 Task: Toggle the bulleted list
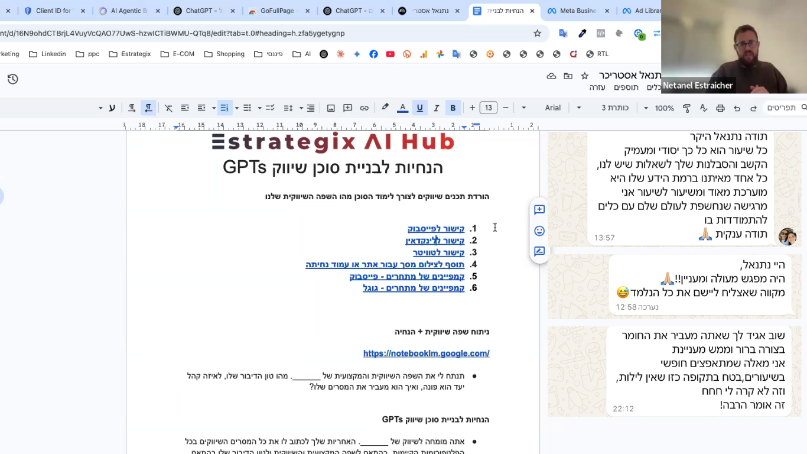pos(248,108)
